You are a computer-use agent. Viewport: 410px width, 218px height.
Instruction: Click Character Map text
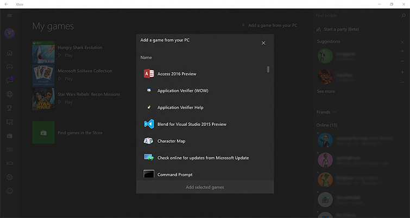point(171,141)
